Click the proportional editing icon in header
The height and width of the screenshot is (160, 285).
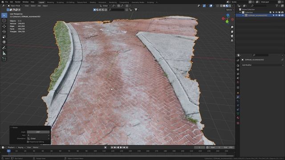(x=127, y=6)
